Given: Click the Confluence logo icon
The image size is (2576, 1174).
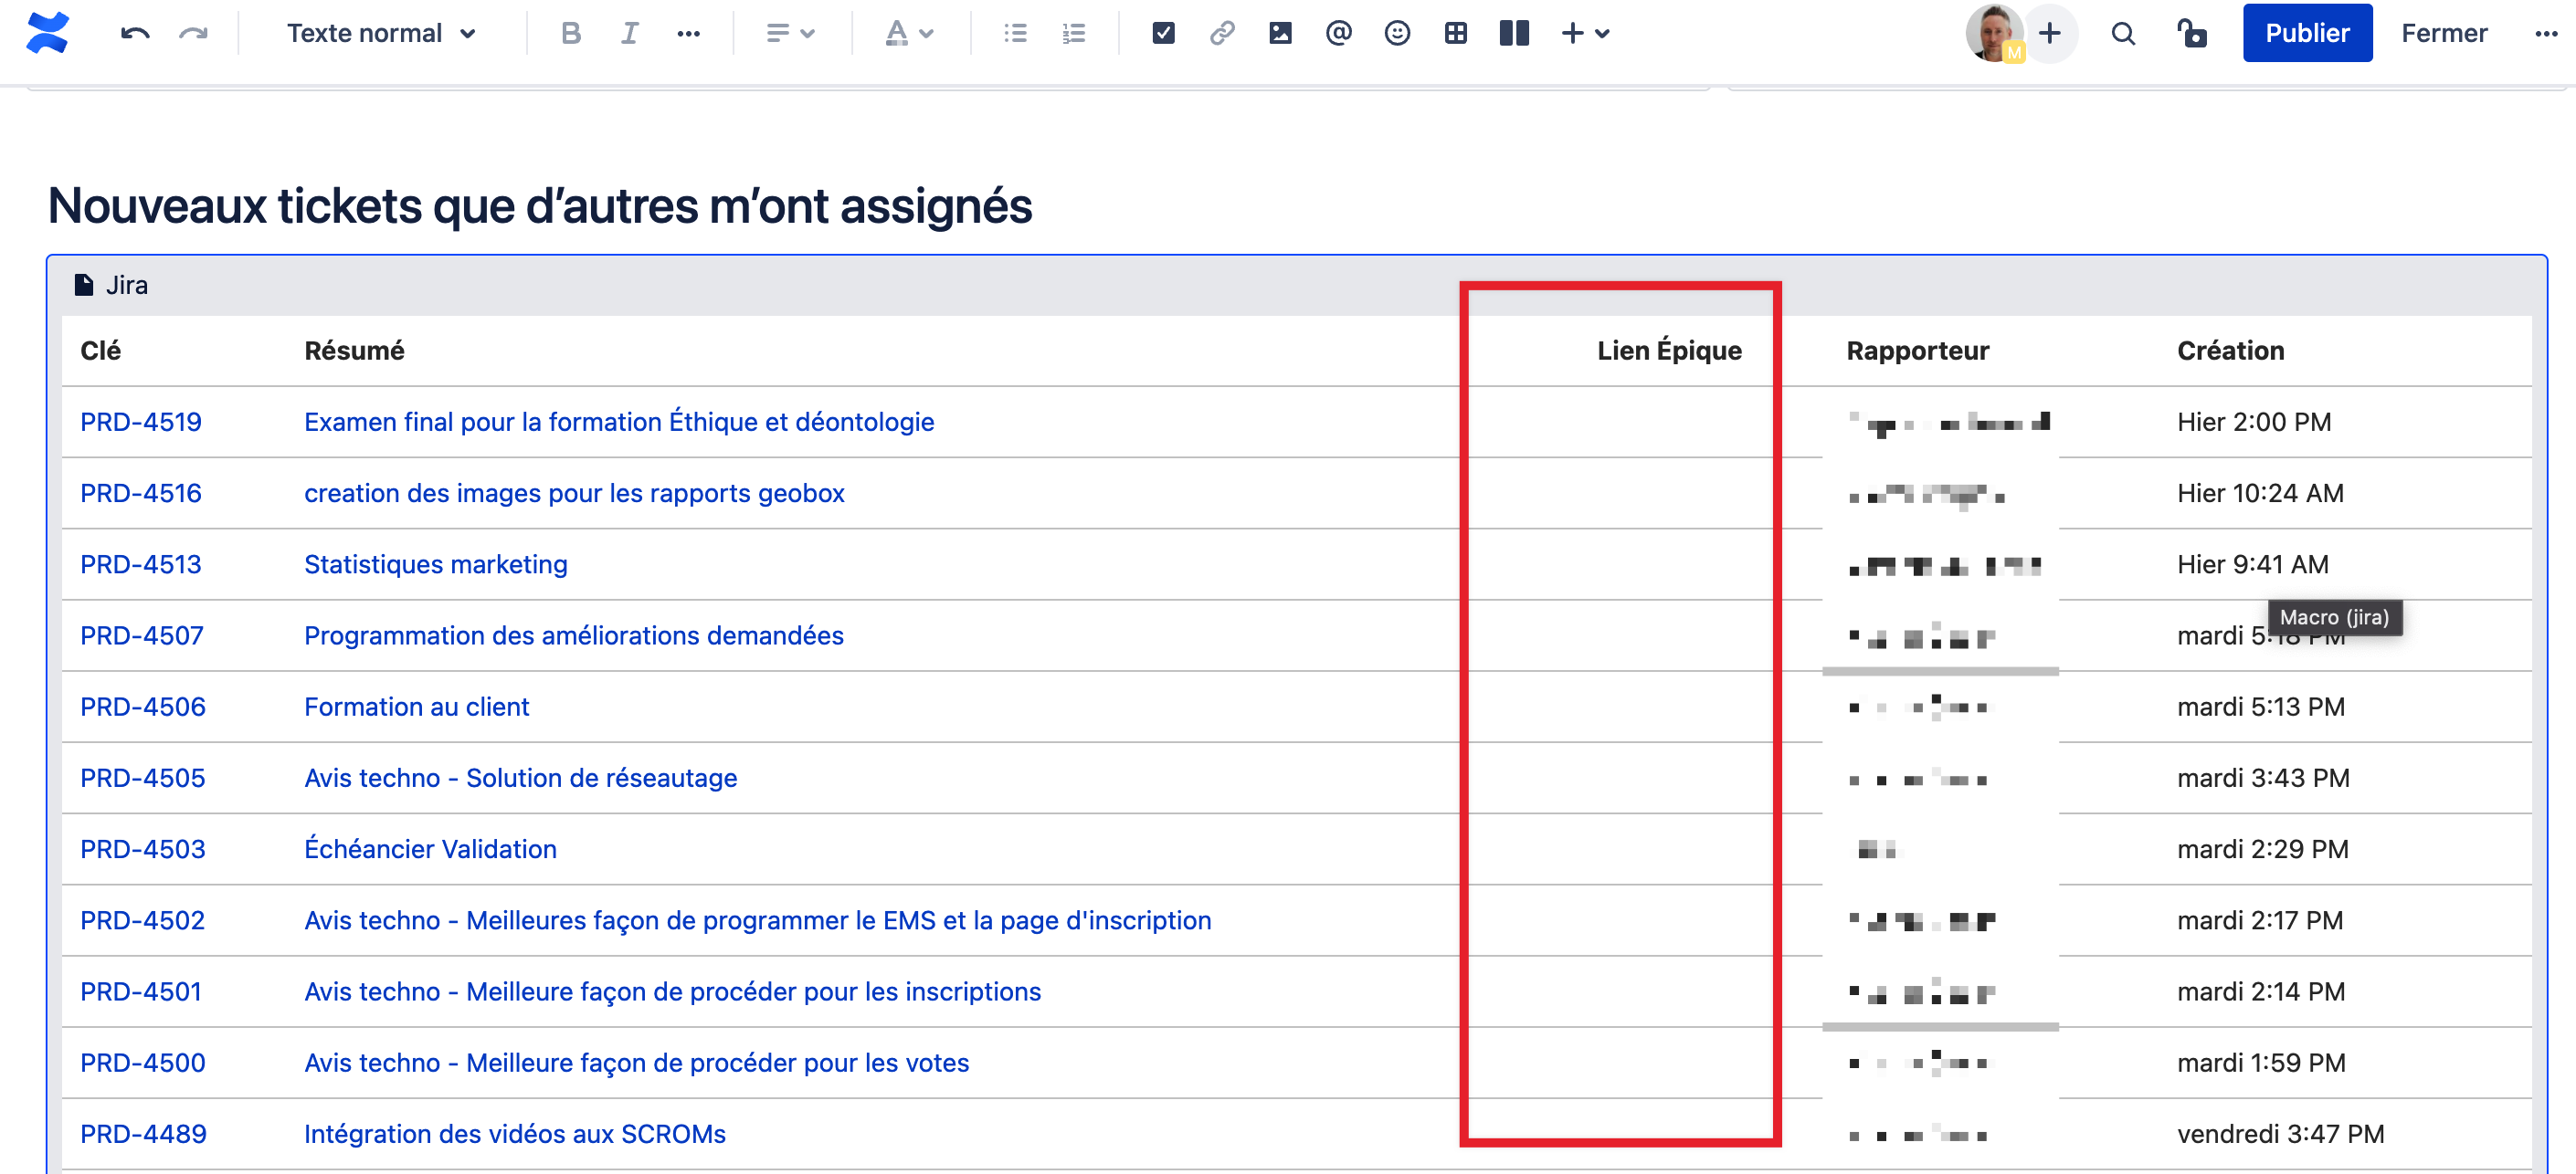Looking at the screenshot, I should point(48,33).
